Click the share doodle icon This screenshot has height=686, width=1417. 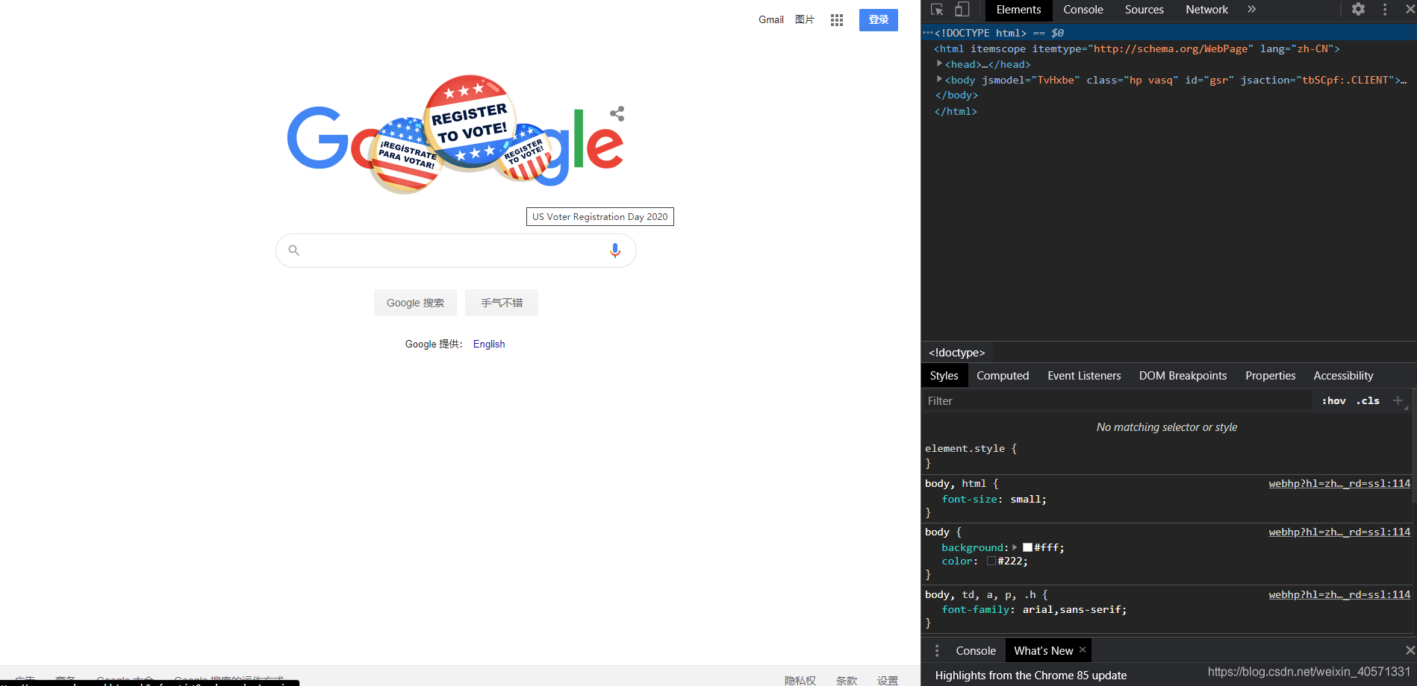pyautogui.click(x=617, y=113)
